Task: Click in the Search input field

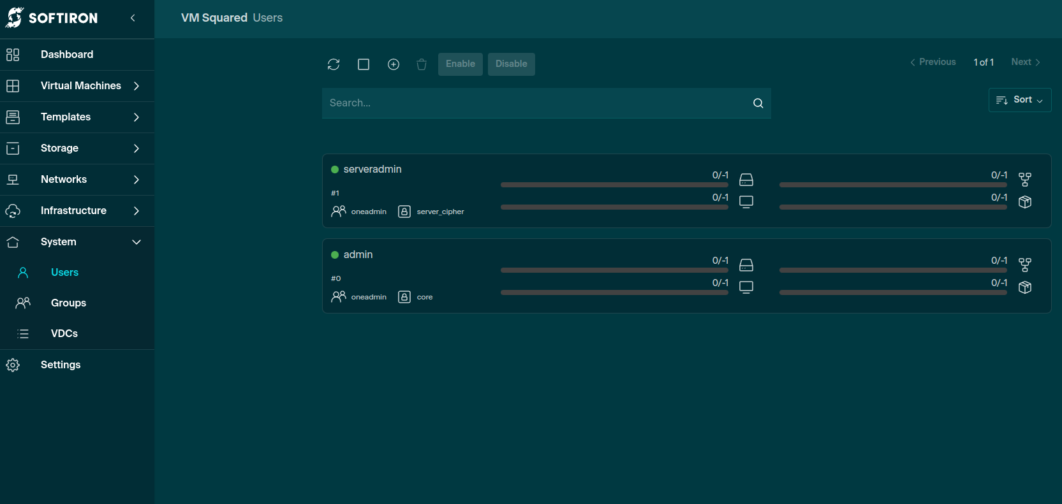Action: (536, 103)
